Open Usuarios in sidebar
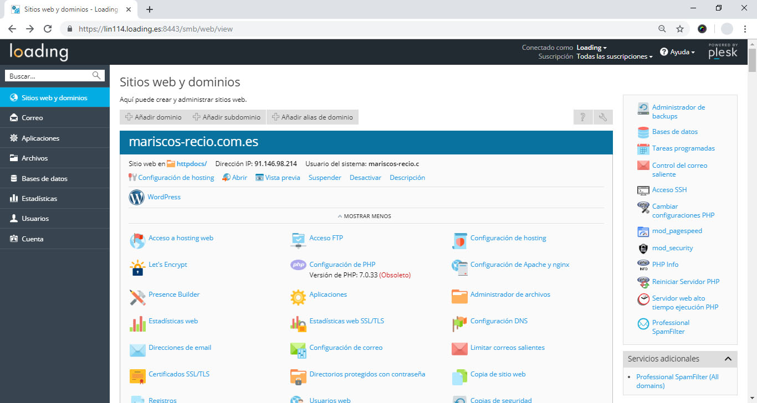This screenshot has width=757, height=403. [x=55, y=219]
